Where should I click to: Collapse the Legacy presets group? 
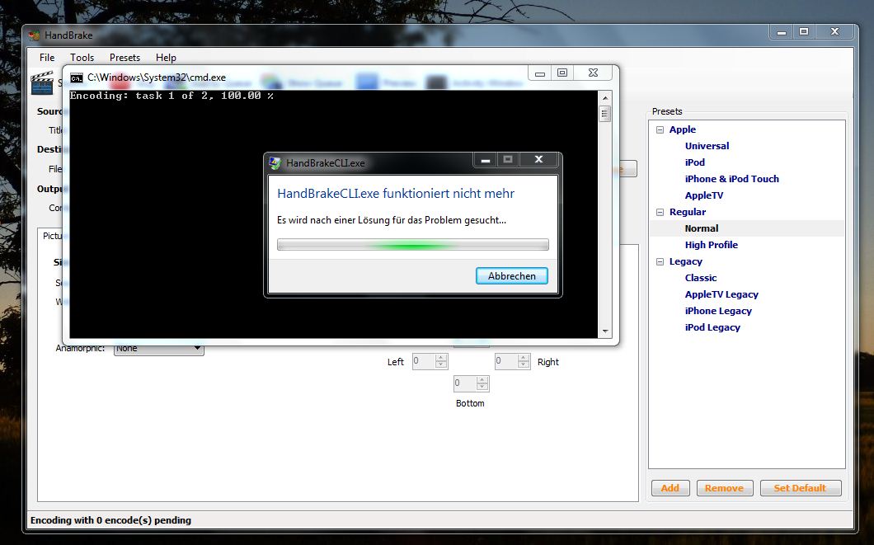coord(660,261)
